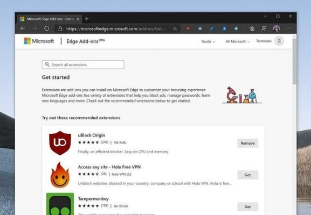The width and height of the screenshot is (311, 215).
Task: View site info via the padlock icon
Action: point(60,28)
